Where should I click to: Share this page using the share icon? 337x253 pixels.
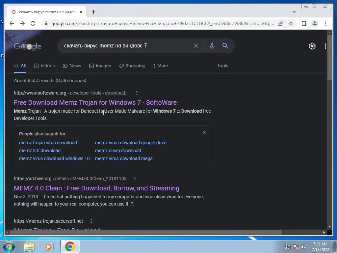(280, 23)
